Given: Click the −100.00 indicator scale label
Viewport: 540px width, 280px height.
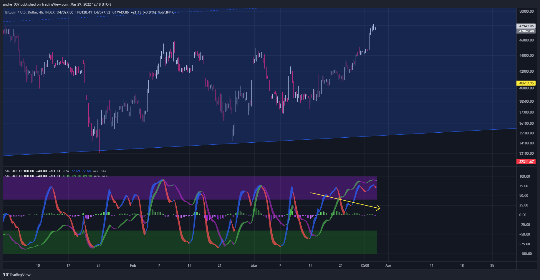Looking at the screenshot, I should 525,254.
